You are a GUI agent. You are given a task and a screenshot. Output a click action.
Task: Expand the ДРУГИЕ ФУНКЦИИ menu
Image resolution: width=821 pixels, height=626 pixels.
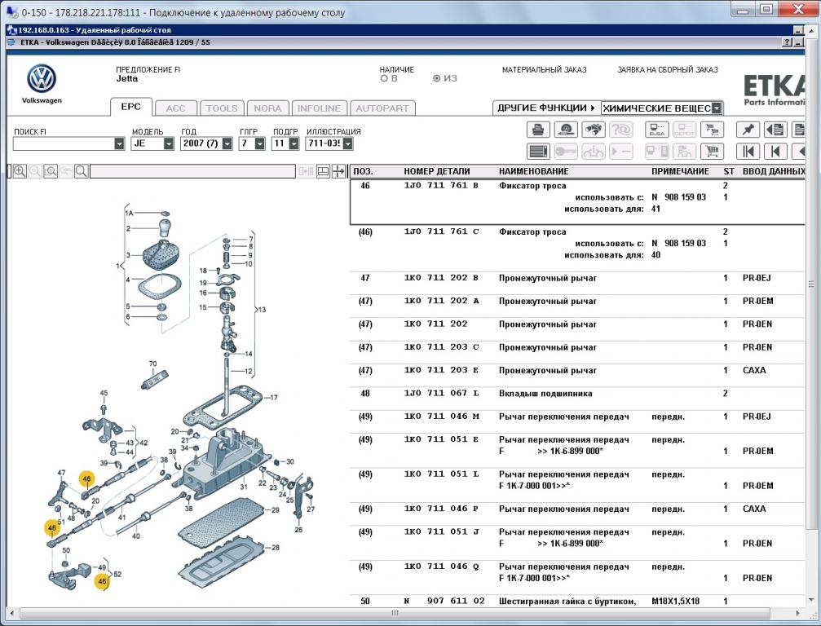(546, 108)
